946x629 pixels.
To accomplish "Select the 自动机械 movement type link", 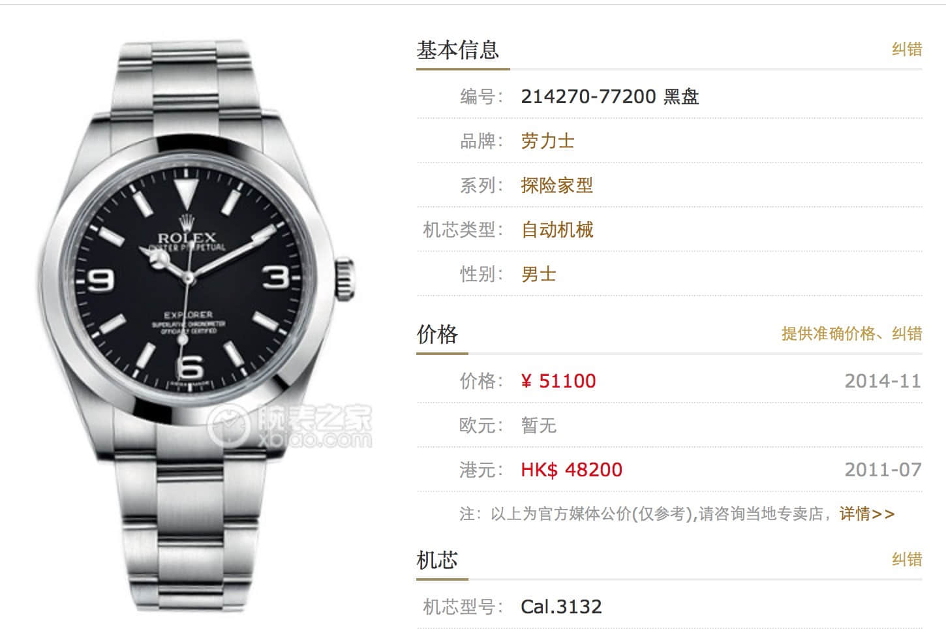I will (x=557, y=230).
